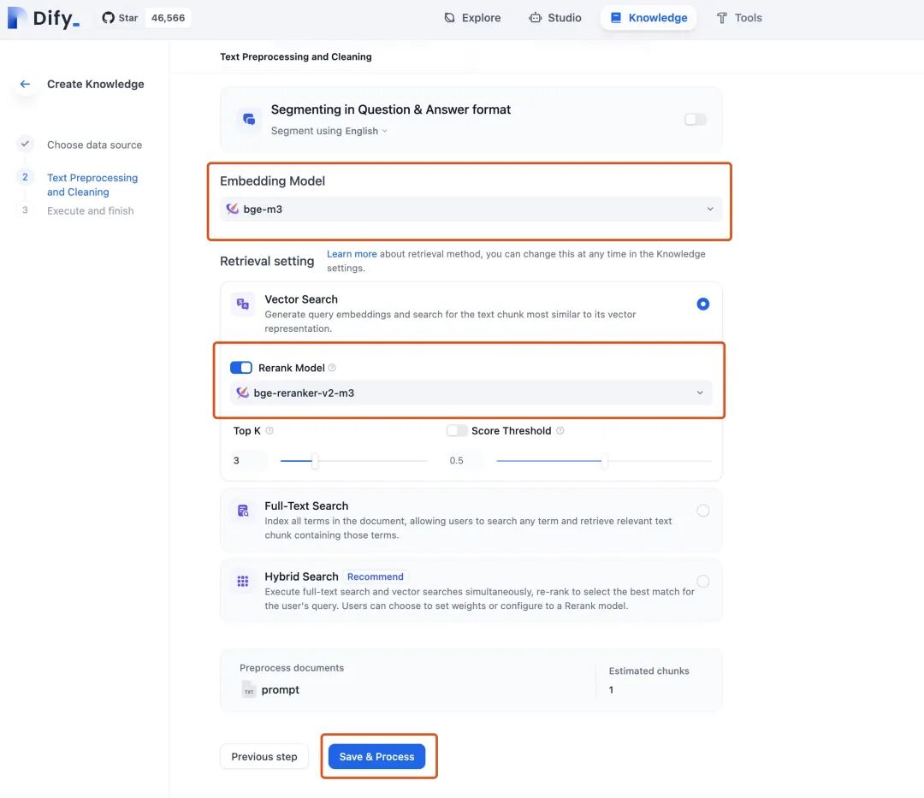Select Text Preprocessing and Cleaning step

92,185
